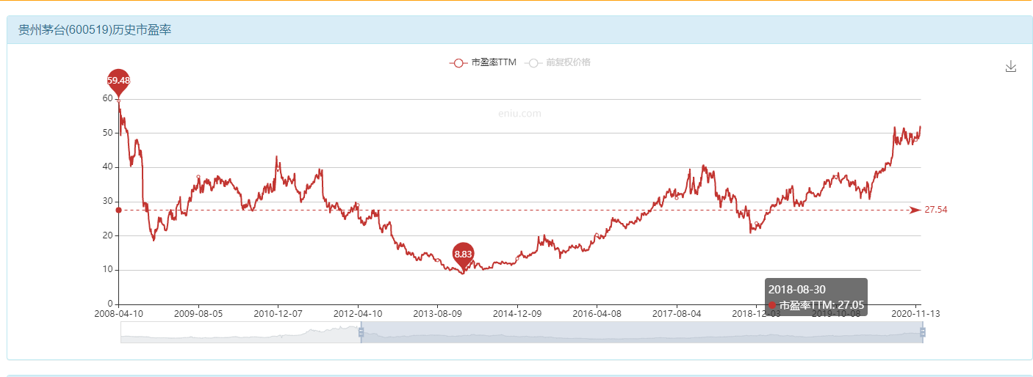Click the y-axis value 40
Image resolution: width=1033 pixels, height=377 pixels.
pos(108,166)
